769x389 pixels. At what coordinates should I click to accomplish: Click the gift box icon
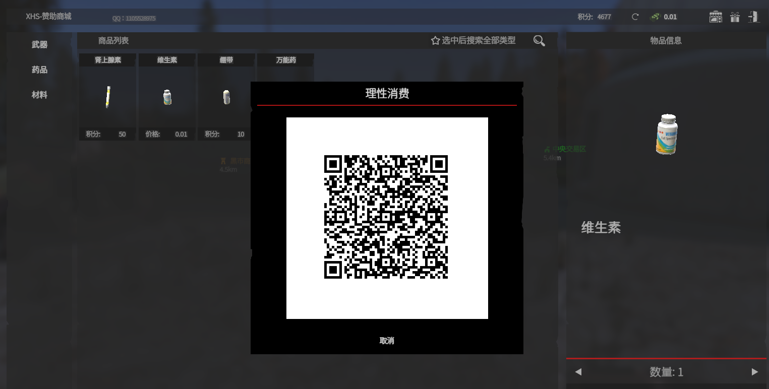coord(735,17)
